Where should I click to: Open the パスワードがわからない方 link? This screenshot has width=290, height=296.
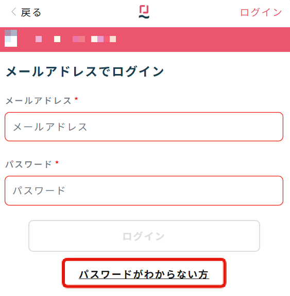pos(144,274)
